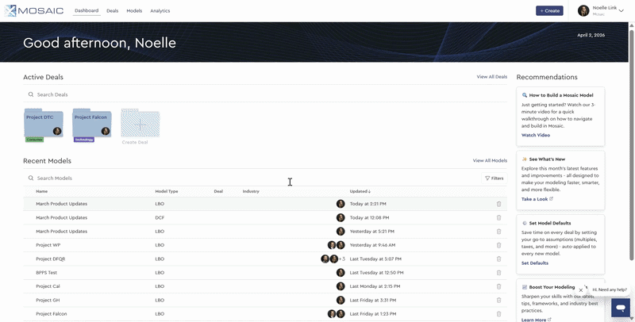The height and width of the screenshot is (322, 635).
Task: Click the +3 collaborators on Project DFQR
Action: [x=342, y=259]
